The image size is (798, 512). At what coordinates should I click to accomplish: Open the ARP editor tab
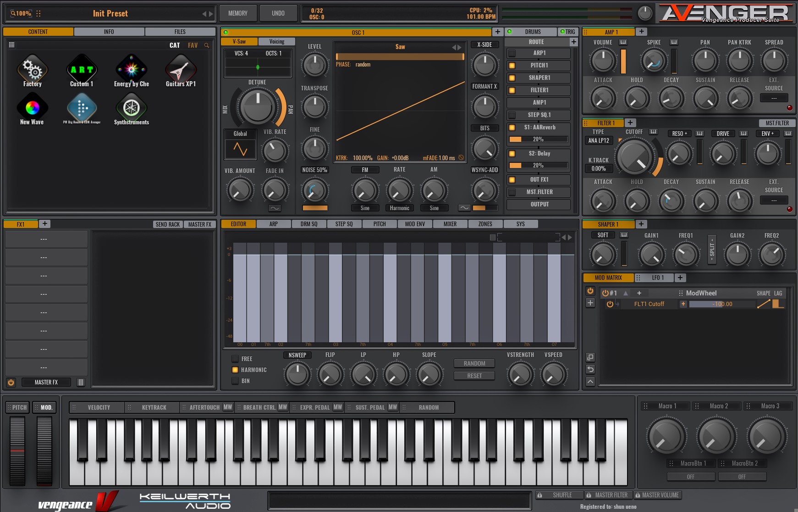pyautogui.click(x=274, y=224)
